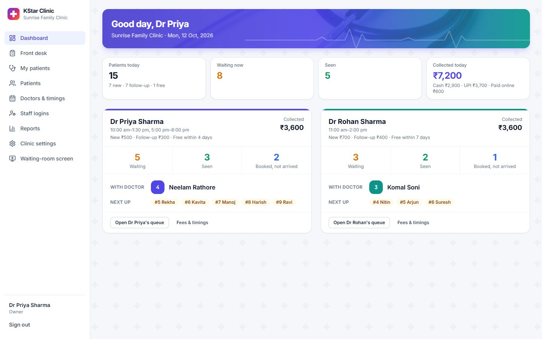Select the #5 Arjun queue chip
The height and width of the screenshot is (339, 542).
pos(409,202)
